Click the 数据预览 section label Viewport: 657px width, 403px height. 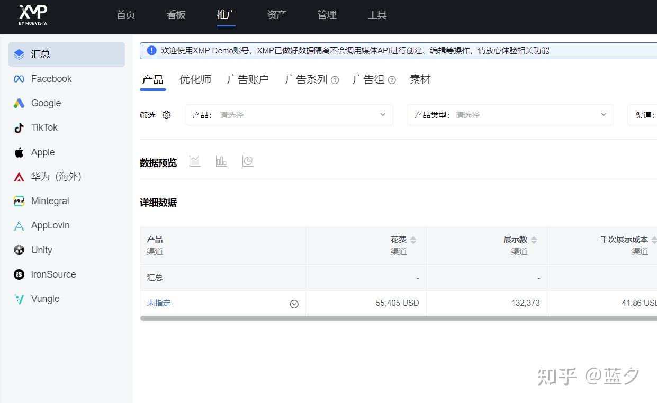pyautogui.click(x=158, y=163)
